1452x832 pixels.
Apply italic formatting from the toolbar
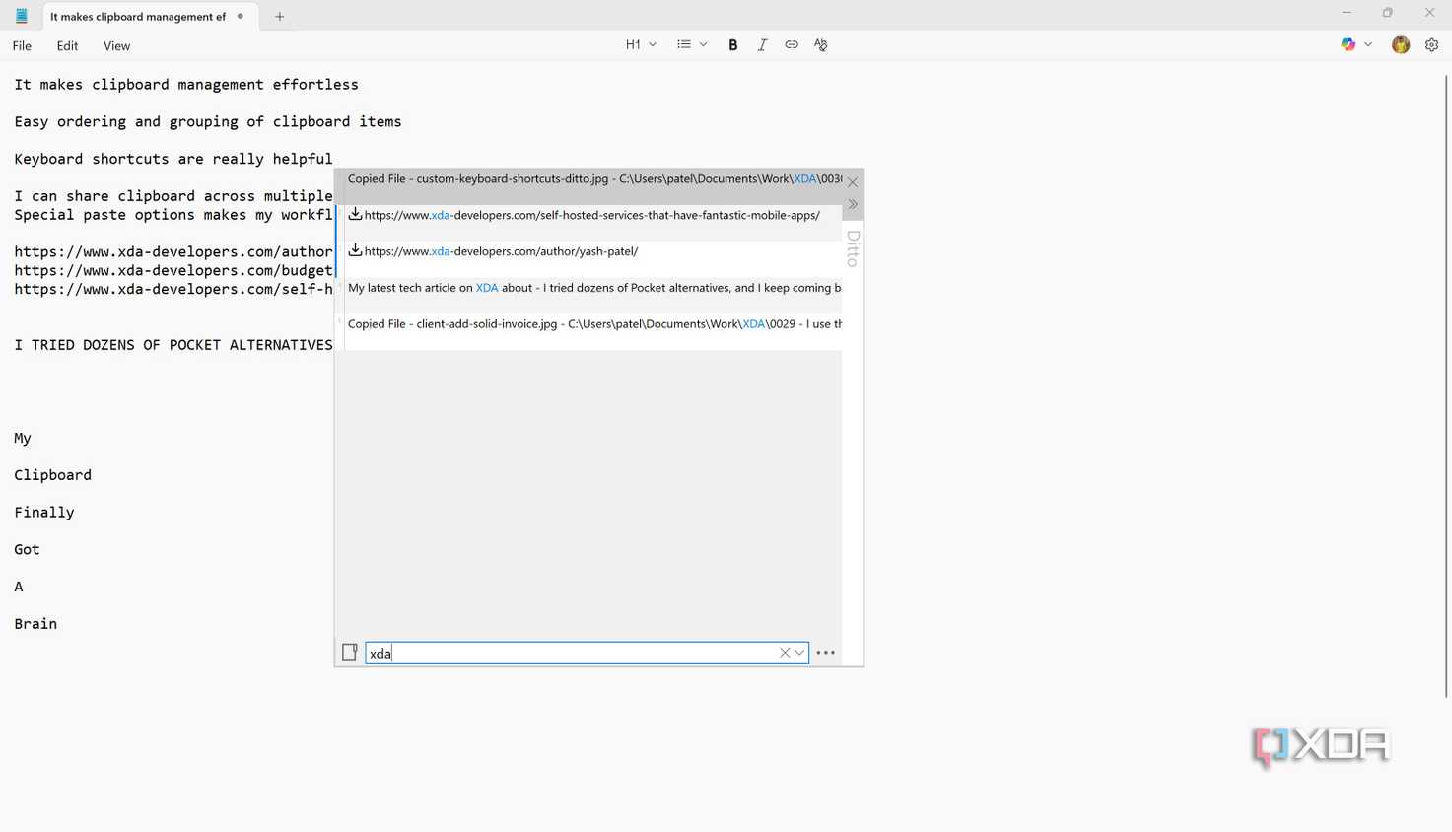762,45
